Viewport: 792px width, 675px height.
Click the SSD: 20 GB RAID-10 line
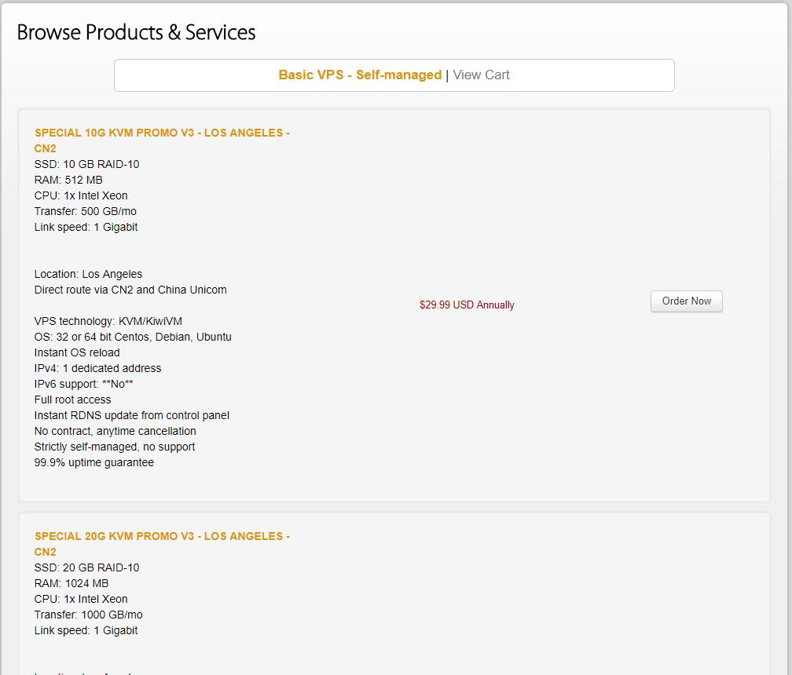click(x=86, y=568)
